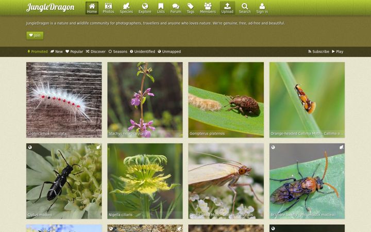Click the Lophocampa maculata caption
The height and width of the screenshot is (232, 371).
(47, 134)
